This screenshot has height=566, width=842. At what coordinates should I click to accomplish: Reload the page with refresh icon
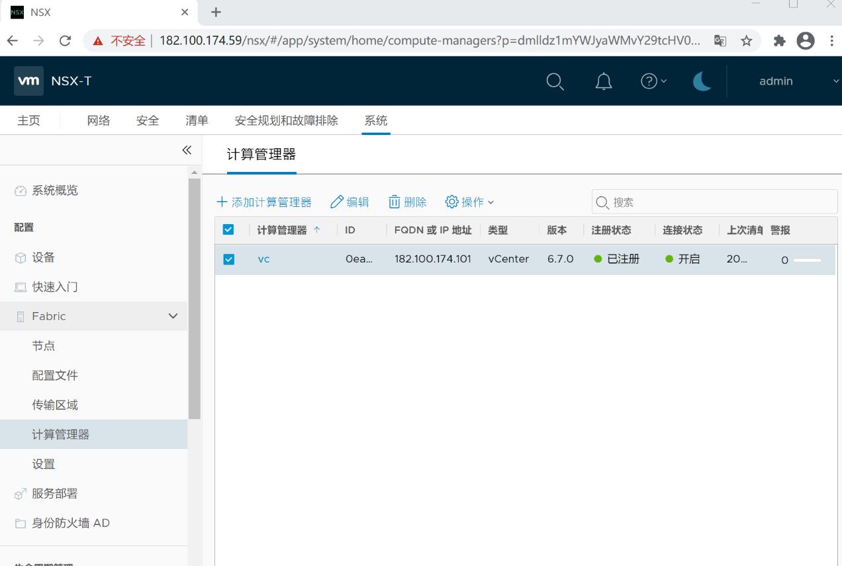point(65,41)
